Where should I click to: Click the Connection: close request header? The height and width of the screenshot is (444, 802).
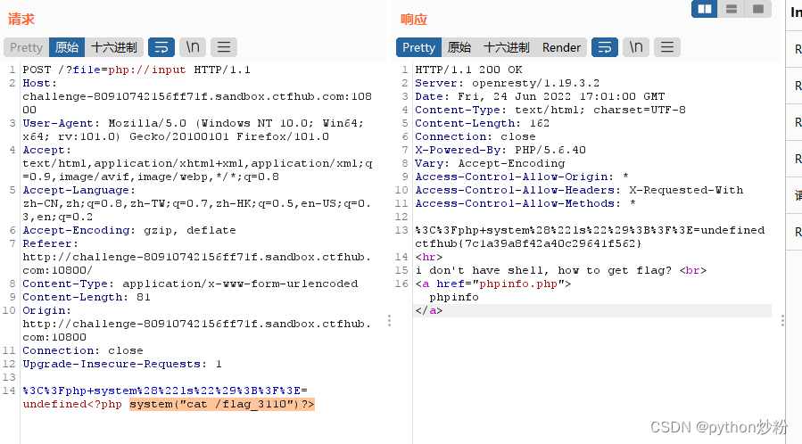(x=83, y=350)
